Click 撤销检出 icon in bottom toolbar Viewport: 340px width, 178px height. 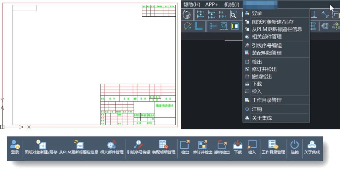pos(222,147)
